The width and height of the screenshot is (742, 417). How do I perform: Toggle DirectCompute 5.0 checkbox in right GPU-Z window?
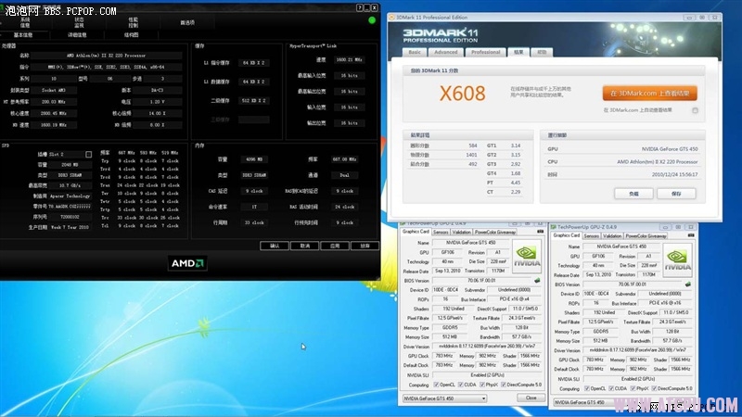coord(654,388)
